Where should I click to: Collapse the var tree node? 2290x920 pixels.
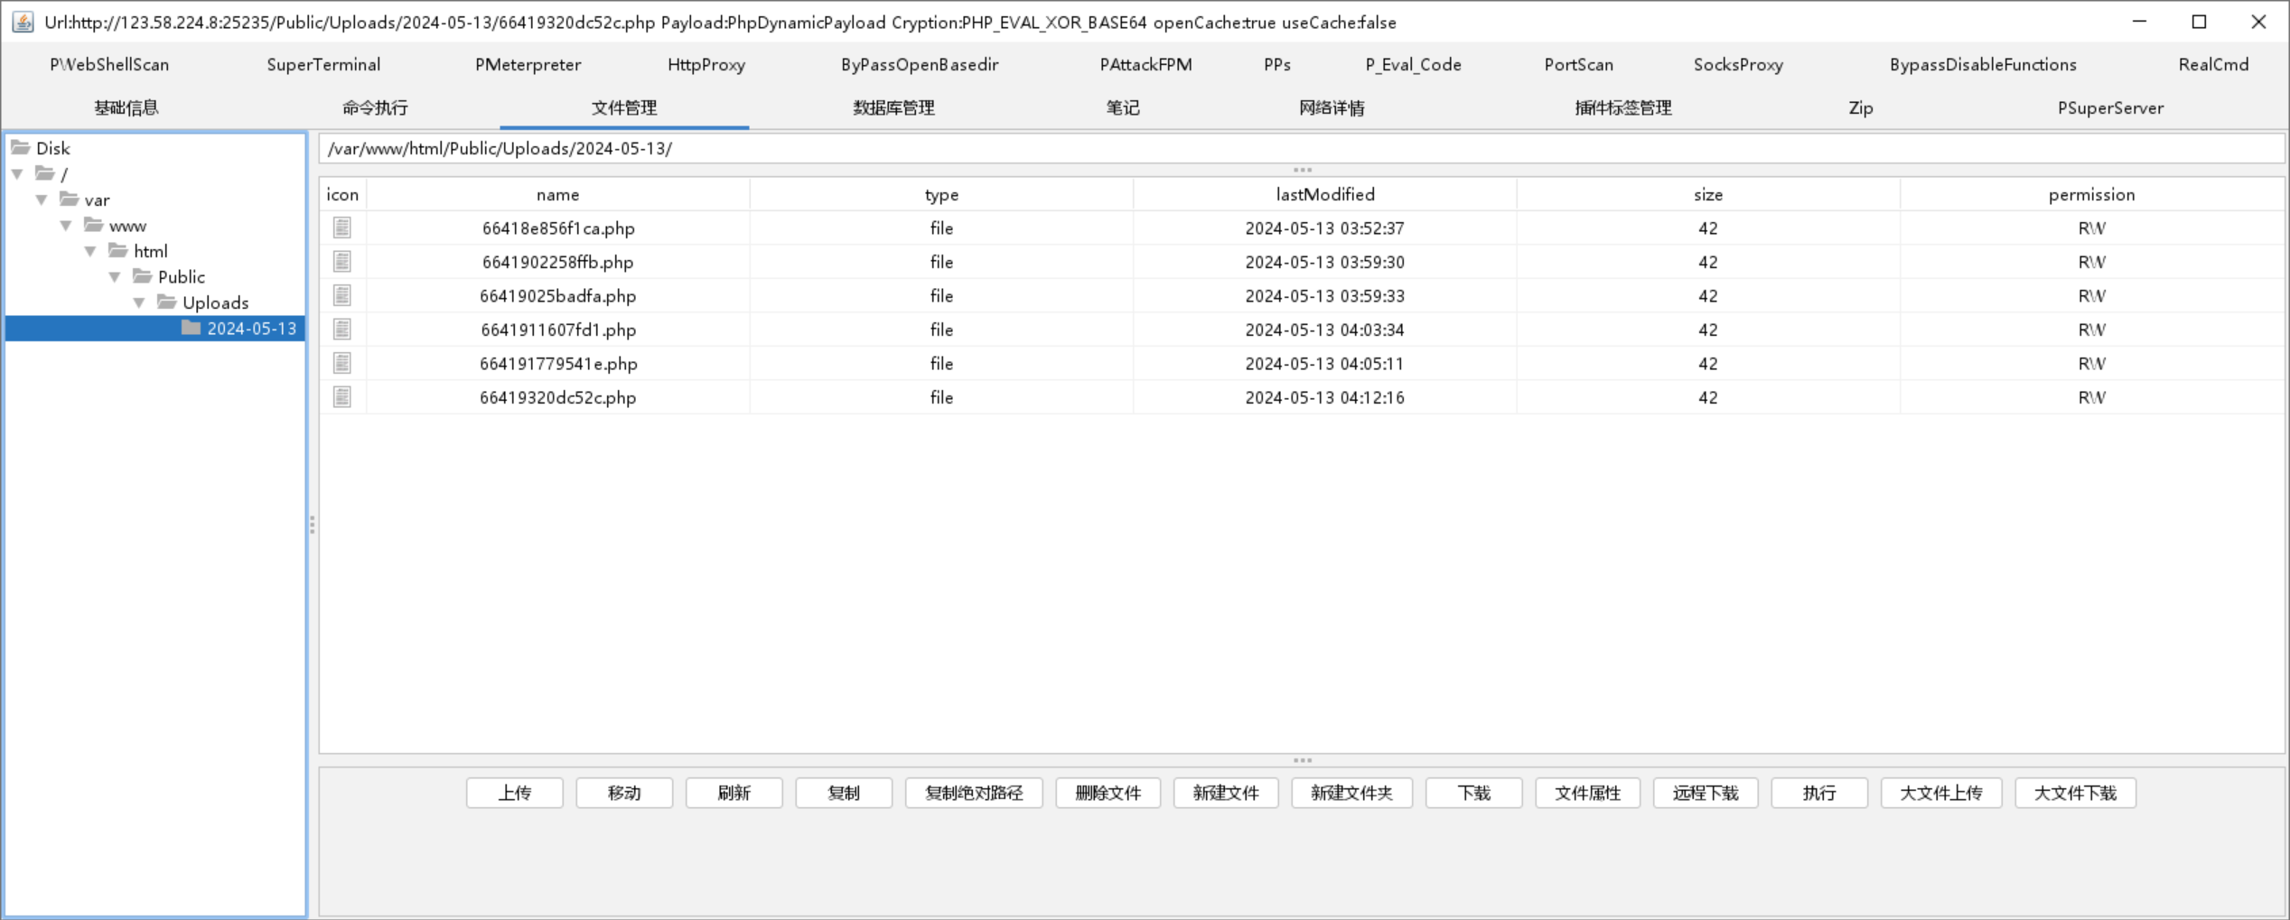(42, 200)
